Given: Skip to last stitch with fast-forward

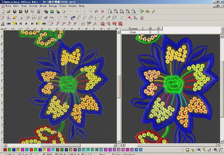Looking at the screenshot, I should pyautogui.click(x=43, y=23).
